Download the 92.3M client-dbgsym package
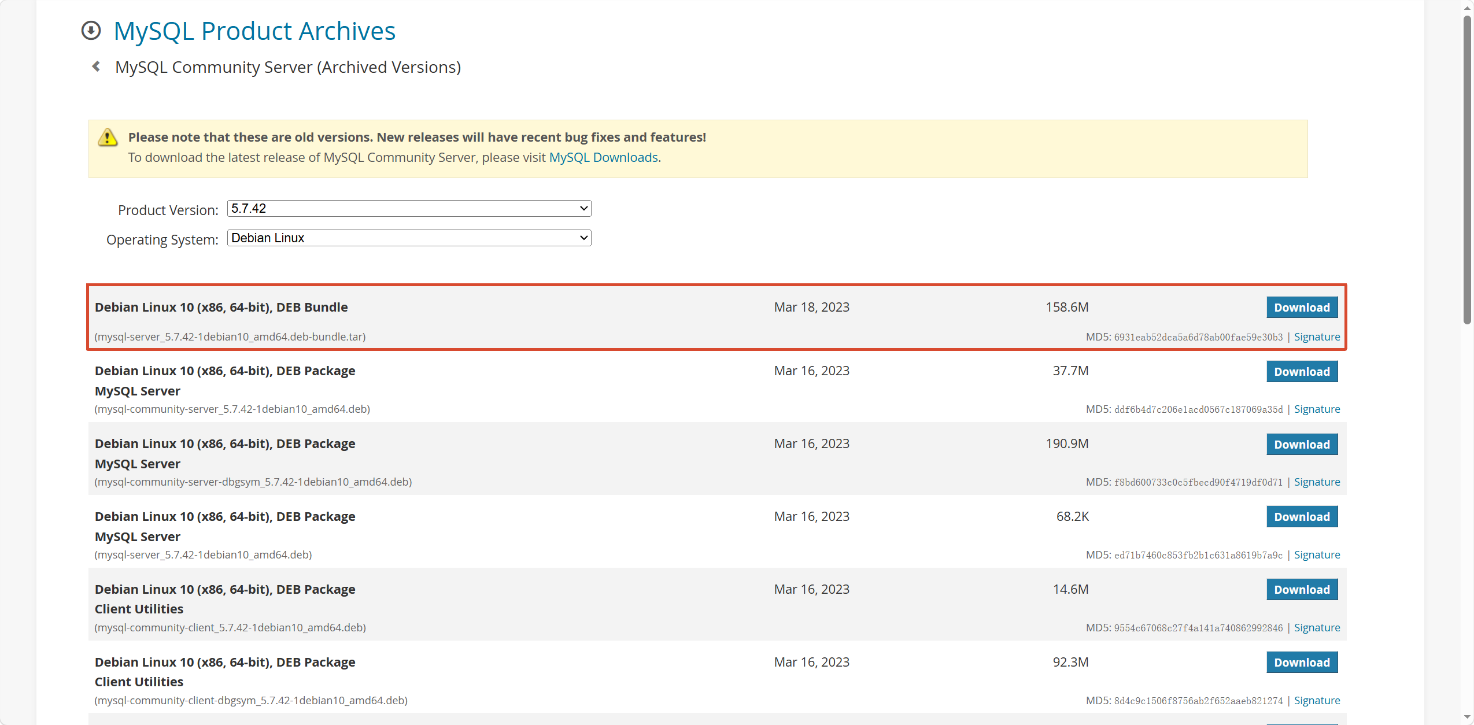 (1302, 663)
